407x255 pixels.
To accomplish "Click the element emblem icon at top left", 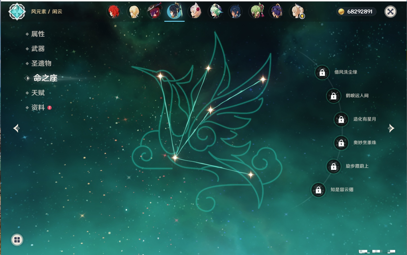I will point(17,12).
